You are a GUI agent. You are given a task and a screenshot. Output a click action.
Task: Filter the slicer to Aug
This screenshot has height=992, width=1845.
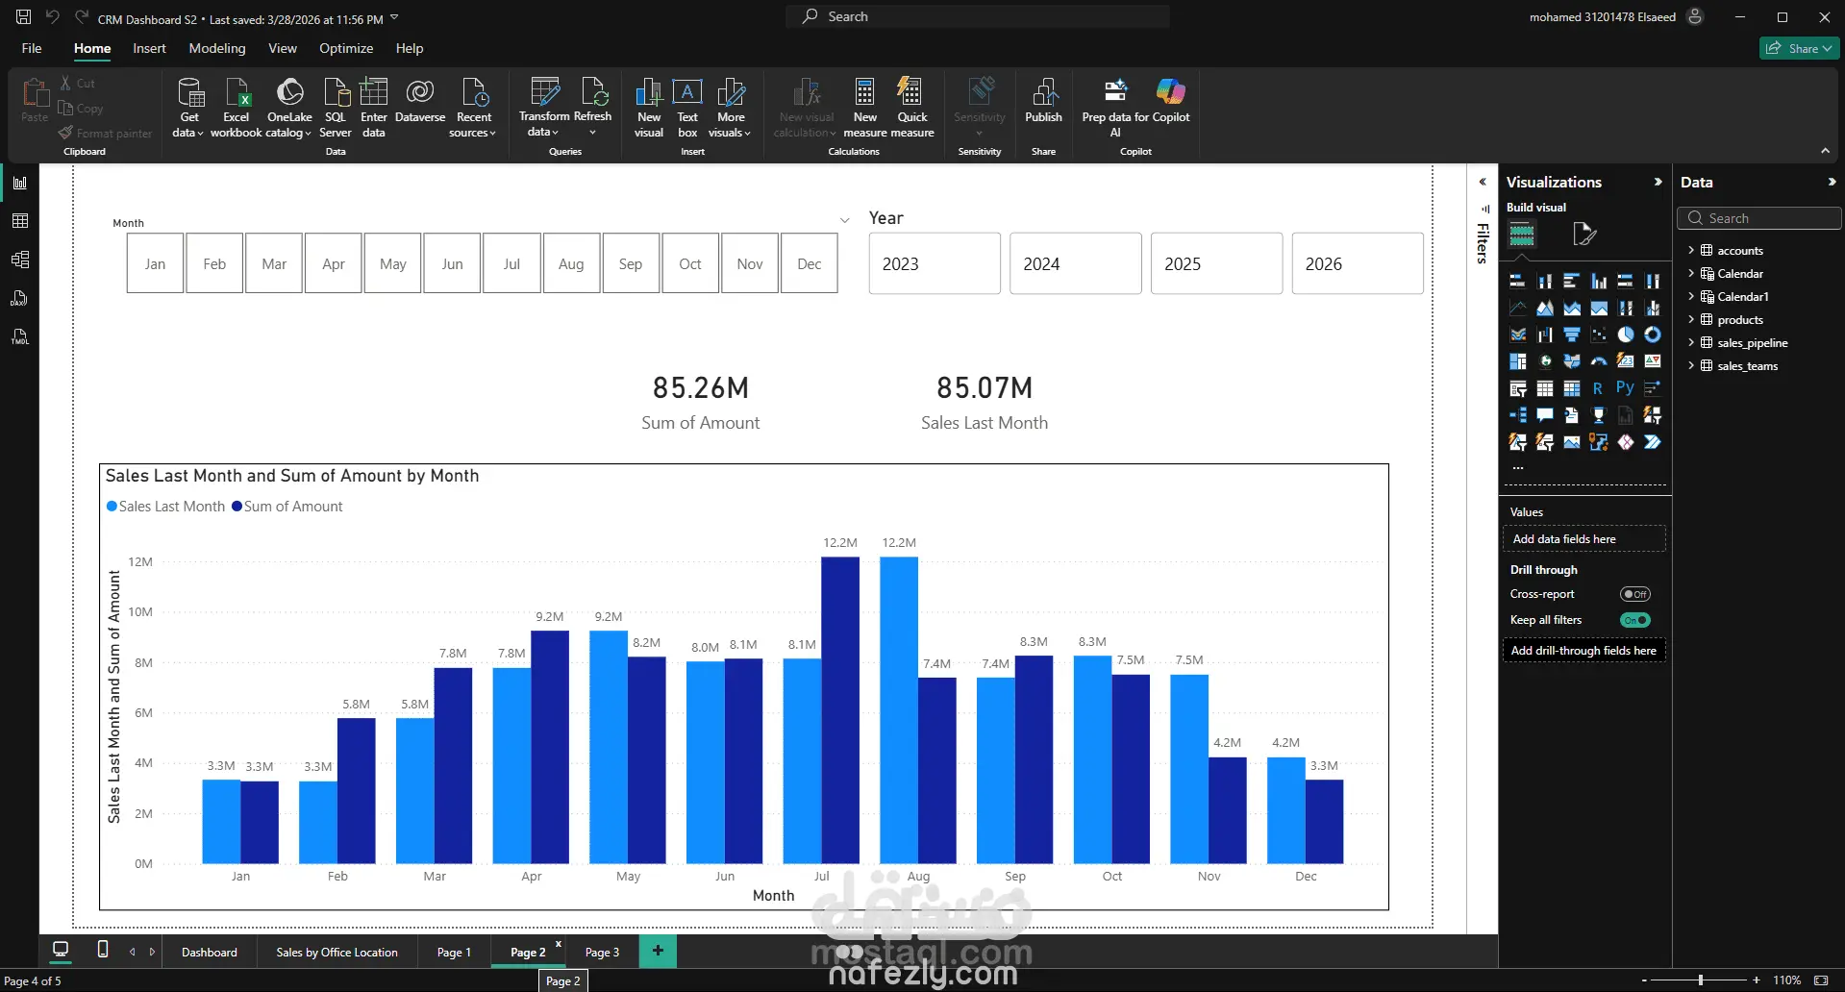tap(571, 263)
